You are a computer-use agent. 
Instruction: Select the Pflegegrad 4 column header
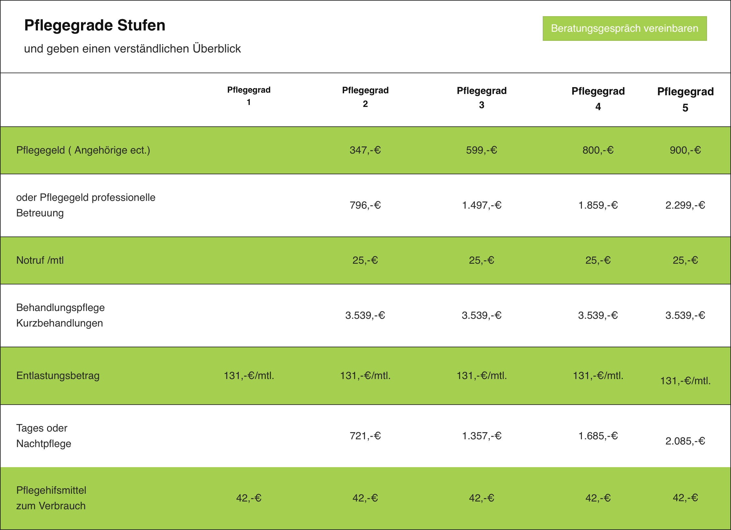coord(598,98)
